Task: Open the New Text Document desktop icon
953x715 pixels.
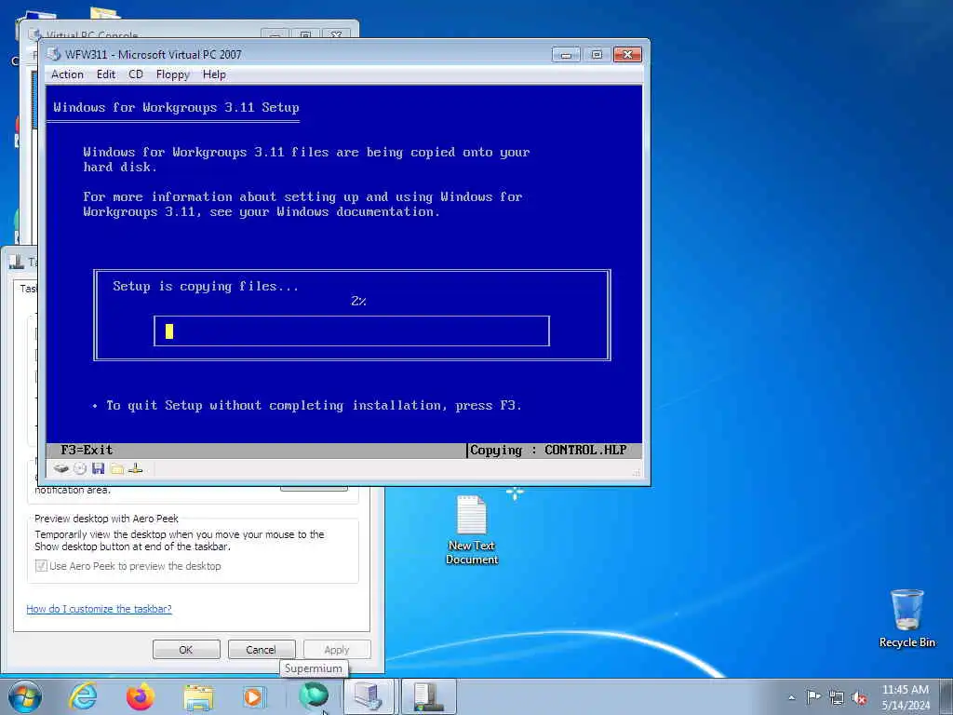Action: (472, 530)
